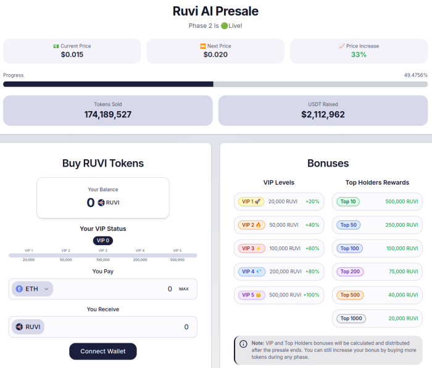Click the presale progress bar
432x368 pixels.
[215, 84]
